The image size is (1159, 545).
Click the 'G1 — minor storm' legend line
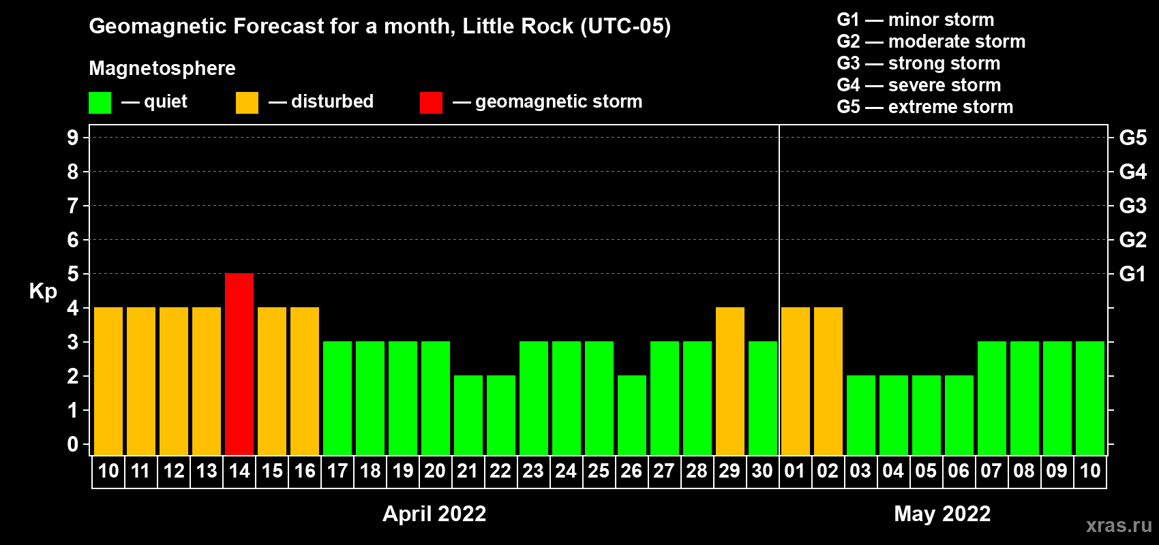pyautogui.click(x=916, y=20)
